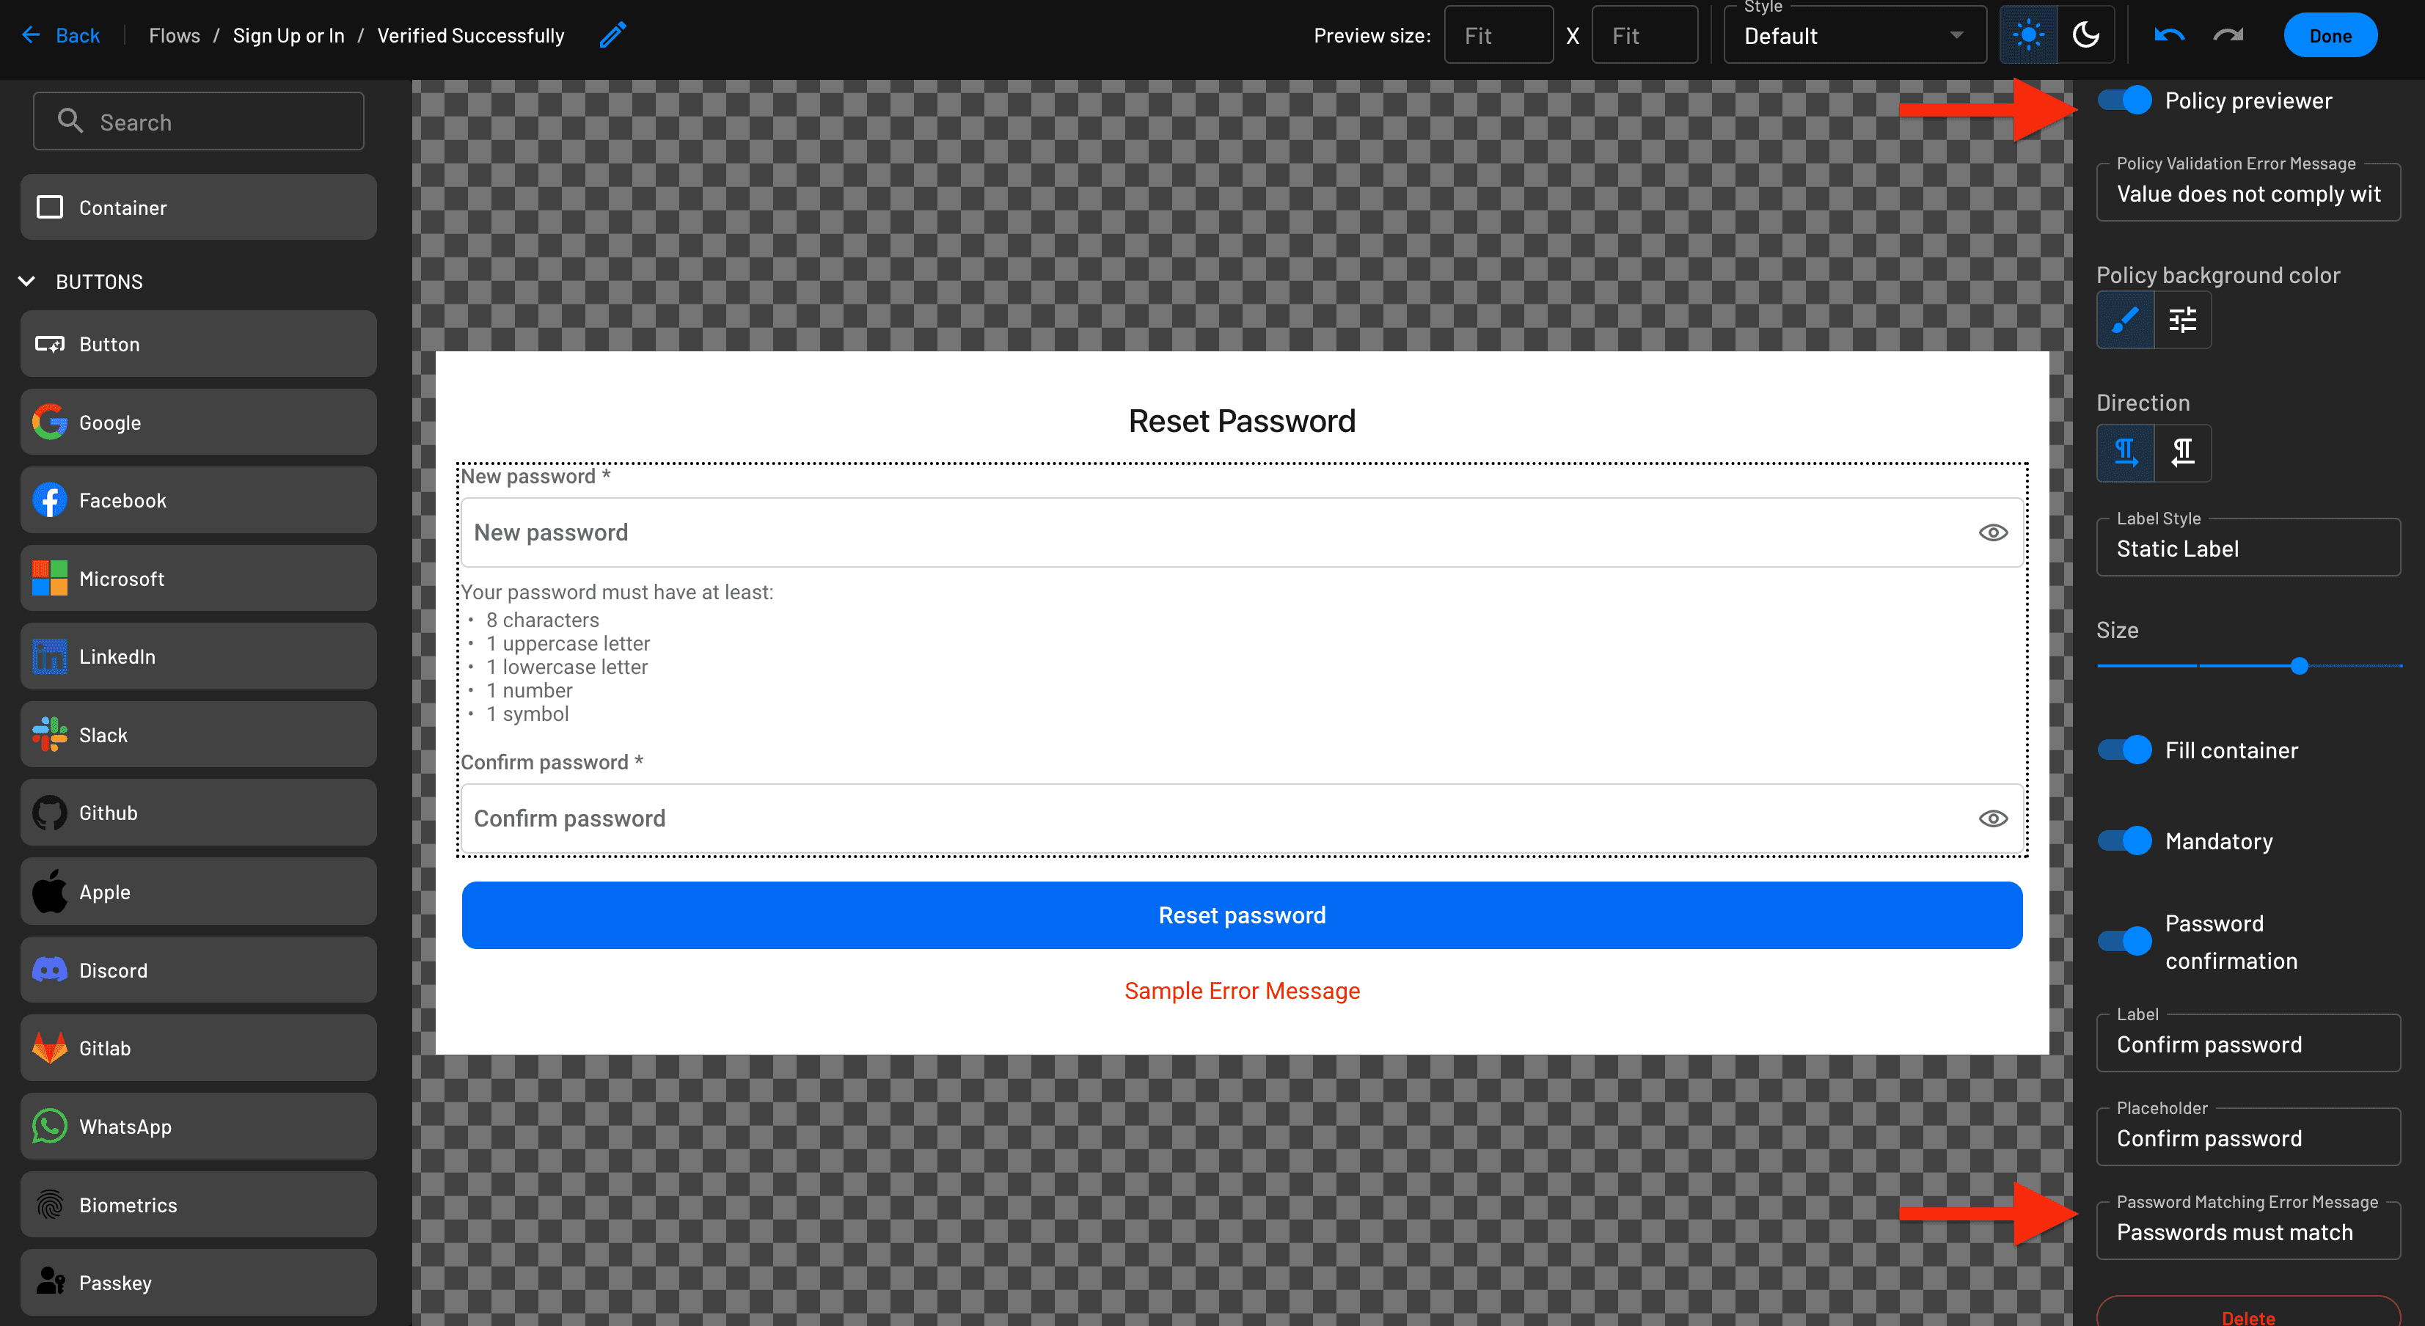The image size is (2425, 1326).
Task: Turn off the Mandatory setting
Action: tap(2124, 840)
